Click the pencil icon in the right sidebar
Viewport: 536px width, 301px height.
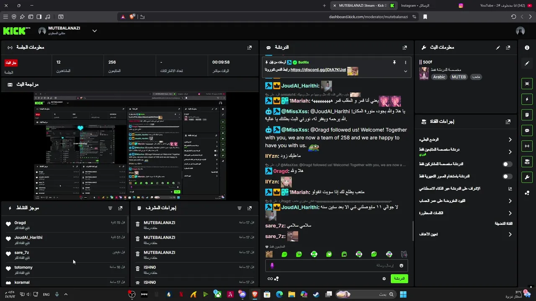click(x=527, y=63)
